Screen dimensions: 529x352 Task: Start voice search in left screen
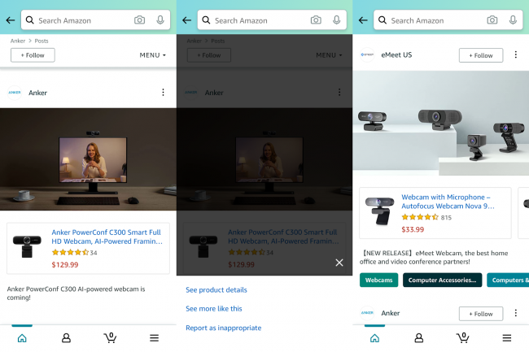tap(160, 20)
